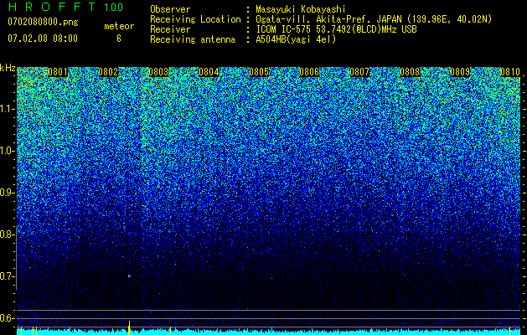Click the 1.1 kHz axis label

coord(7,109)
